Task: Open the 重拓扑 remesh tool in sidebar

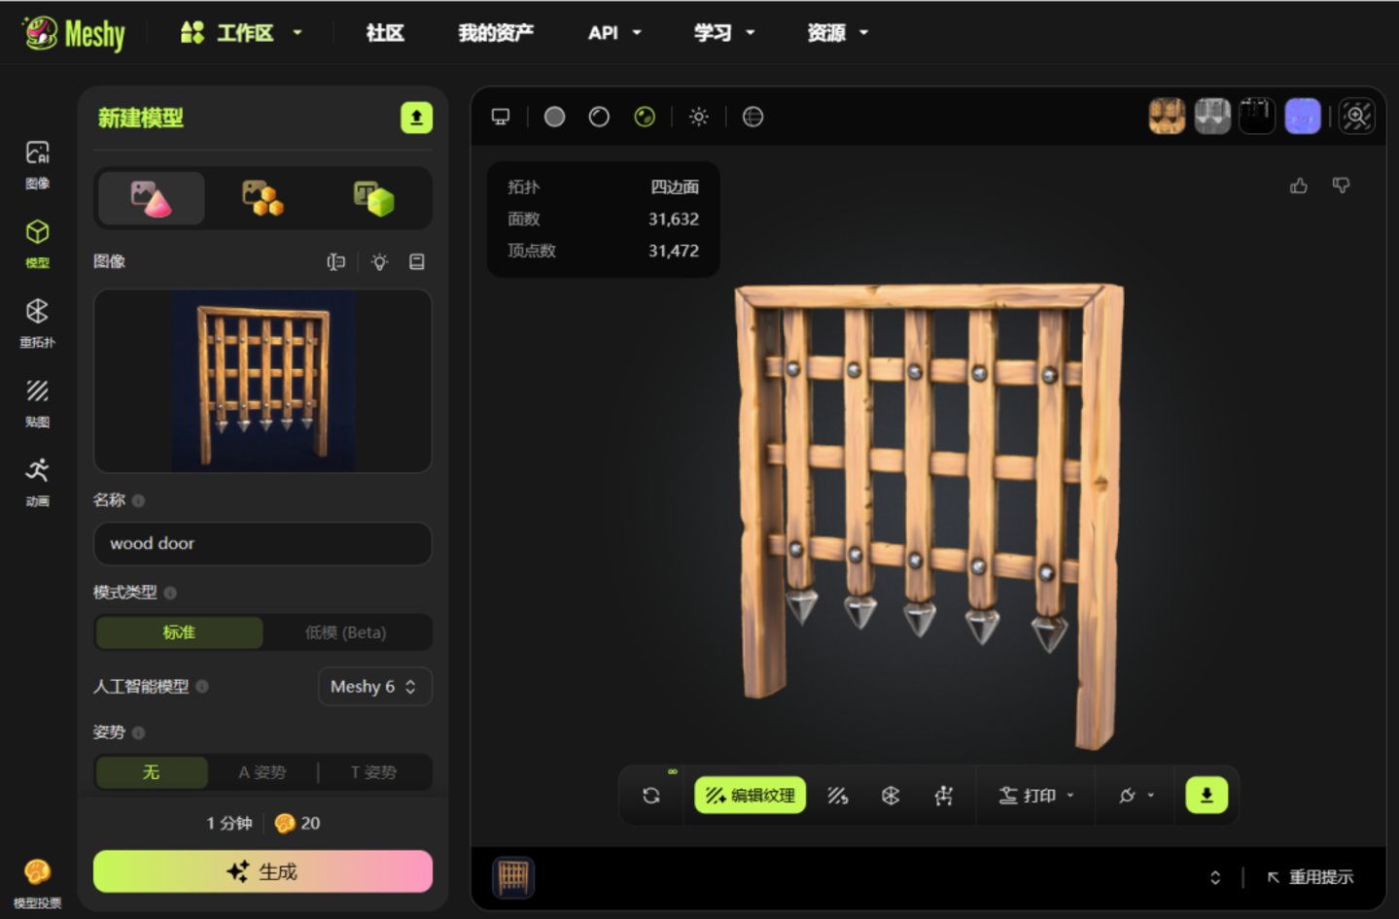Action: 37,323
